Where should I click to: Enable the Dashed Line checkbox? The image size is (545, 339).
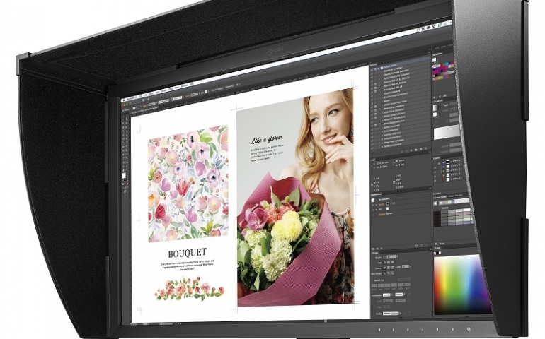pos(372,280)
